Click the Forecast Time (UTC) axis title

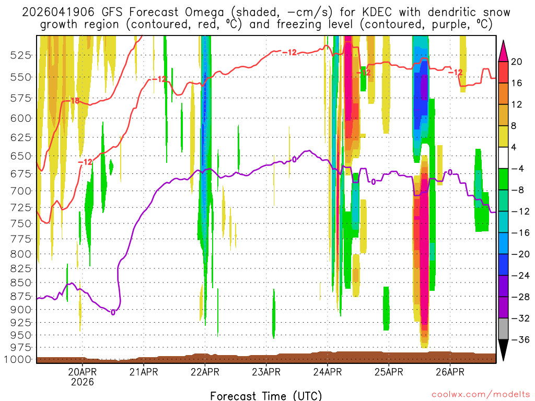click(266, 396)
